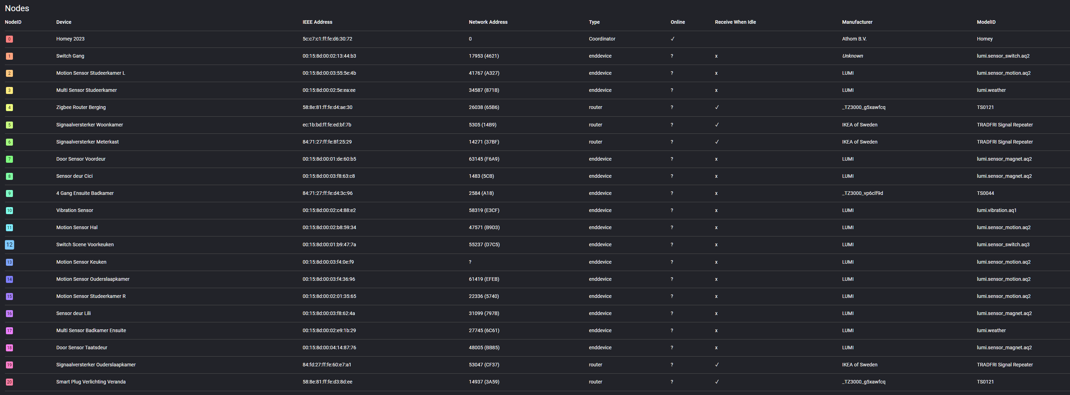
Task: Click Online checkmark for Homey 2023
Action: (673, 39)
